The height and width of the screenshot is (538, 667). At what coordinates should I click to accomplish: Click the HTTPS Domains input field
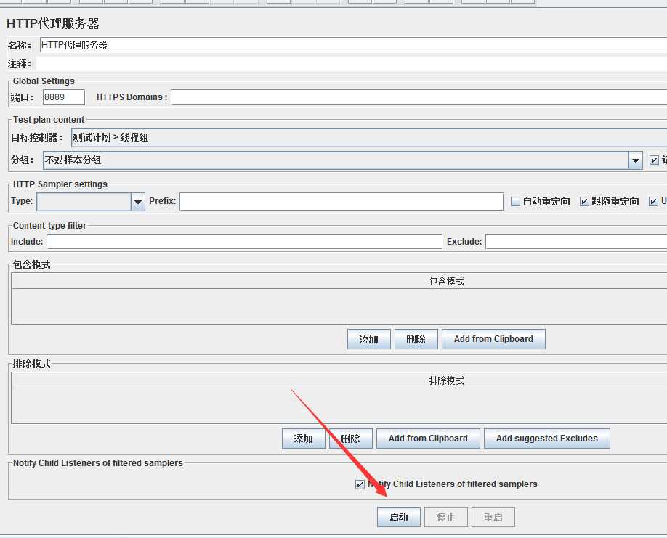[419, 97]
